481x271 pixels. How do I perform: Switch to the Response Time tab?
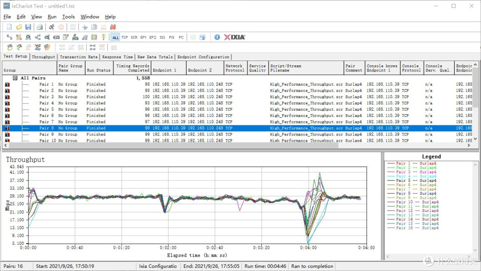click(x=118, y=57)
